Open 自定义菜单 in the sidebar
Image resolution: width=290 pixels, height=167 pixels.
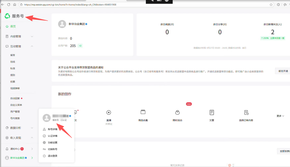(x=16, y=105)
